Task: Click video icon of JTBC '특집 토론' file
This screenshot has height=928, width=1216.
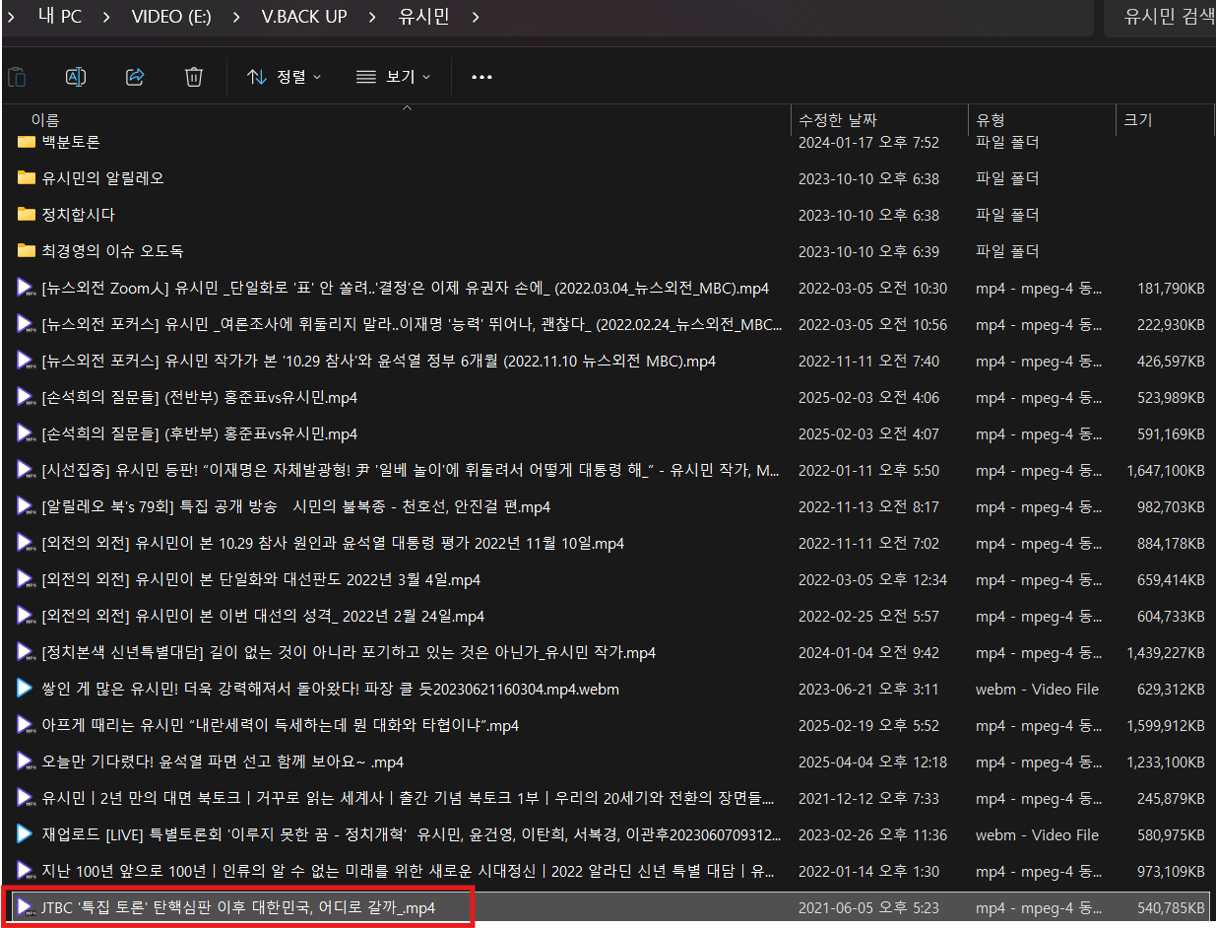Action: pyautogui.click(x=27, y=907)
